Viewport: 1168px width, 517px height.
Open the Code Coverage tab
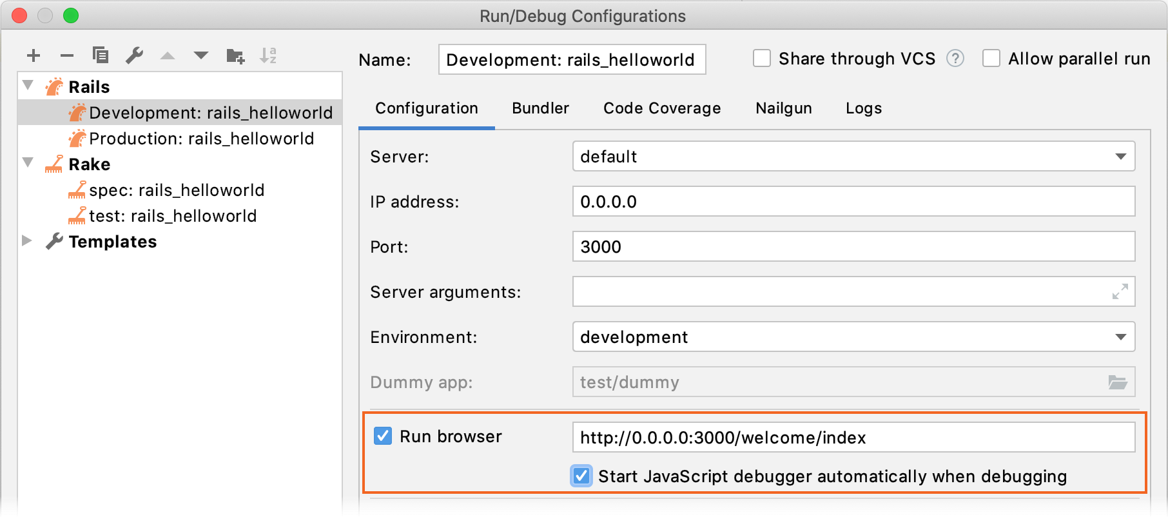click(662, 108)
